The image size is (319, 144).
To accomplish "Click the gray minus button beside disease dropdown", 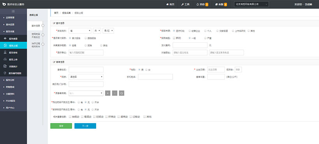I will click(x=115, y=93).
